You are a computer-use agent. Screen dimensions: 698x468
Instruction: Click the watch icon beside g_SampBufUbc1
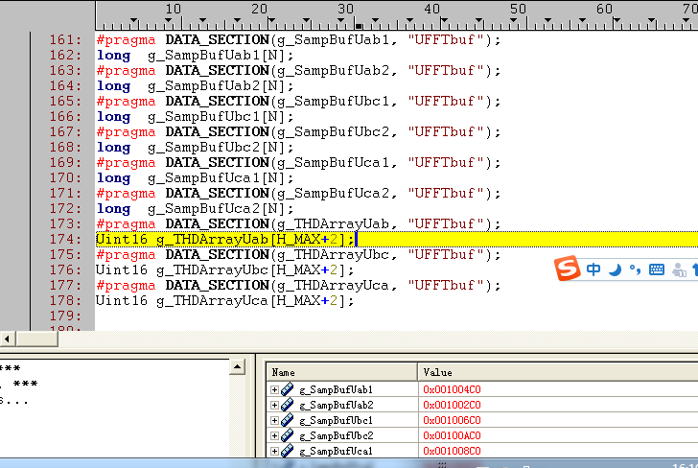click(x=288, y=420)
